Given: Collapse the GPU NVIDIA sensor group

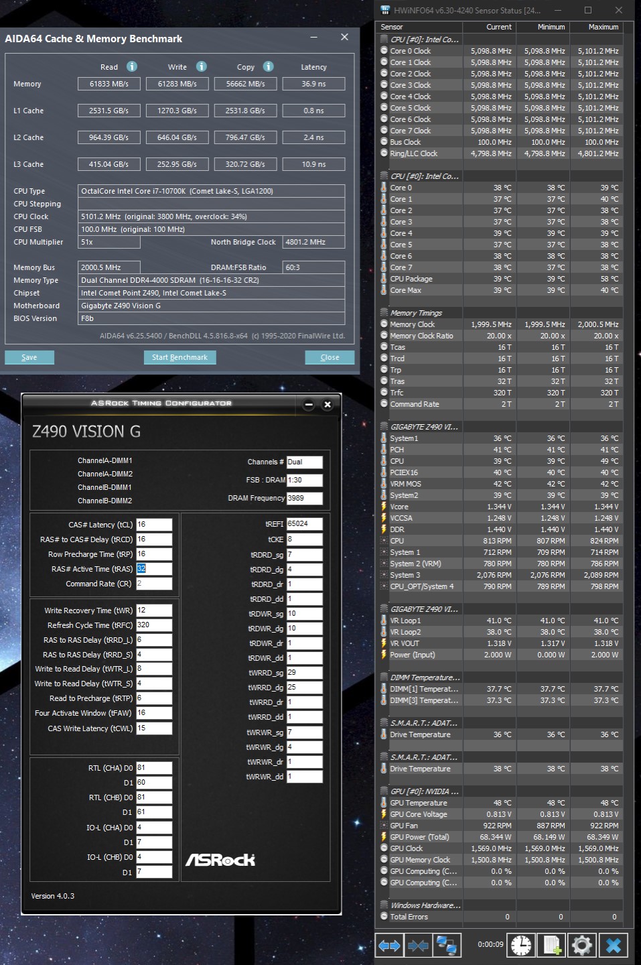Looking at the screenshot, I should click(384, 791).
